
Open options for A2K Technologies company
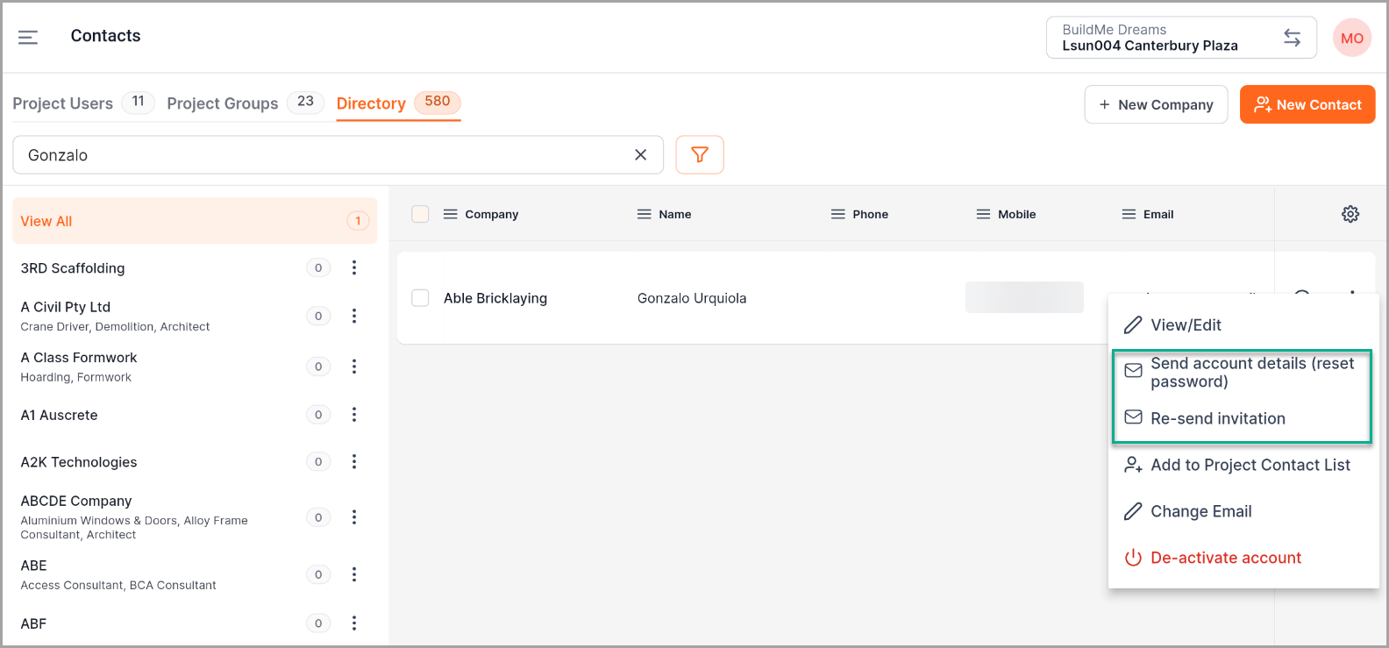click(354, 462)
